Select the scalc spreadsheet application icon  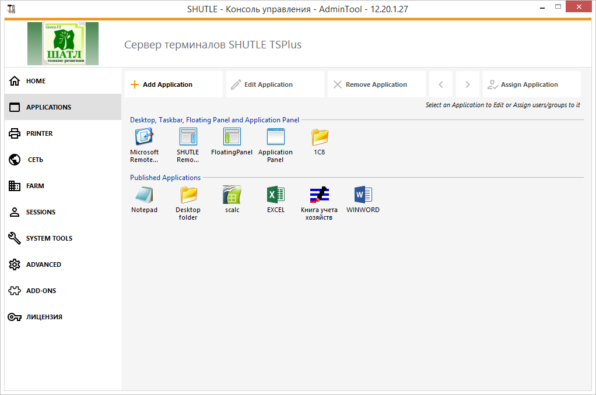pyautogui.click(x=232, y=195)
